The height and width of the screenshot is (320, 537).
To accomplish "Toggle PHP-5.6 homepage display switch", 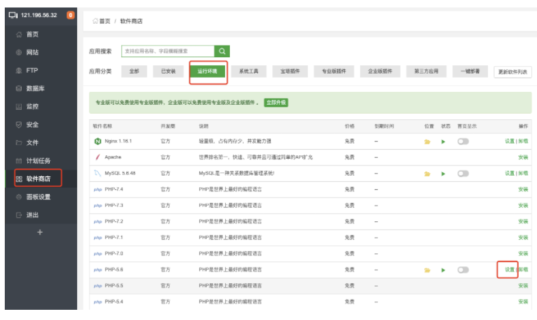I will click(463, 270).
